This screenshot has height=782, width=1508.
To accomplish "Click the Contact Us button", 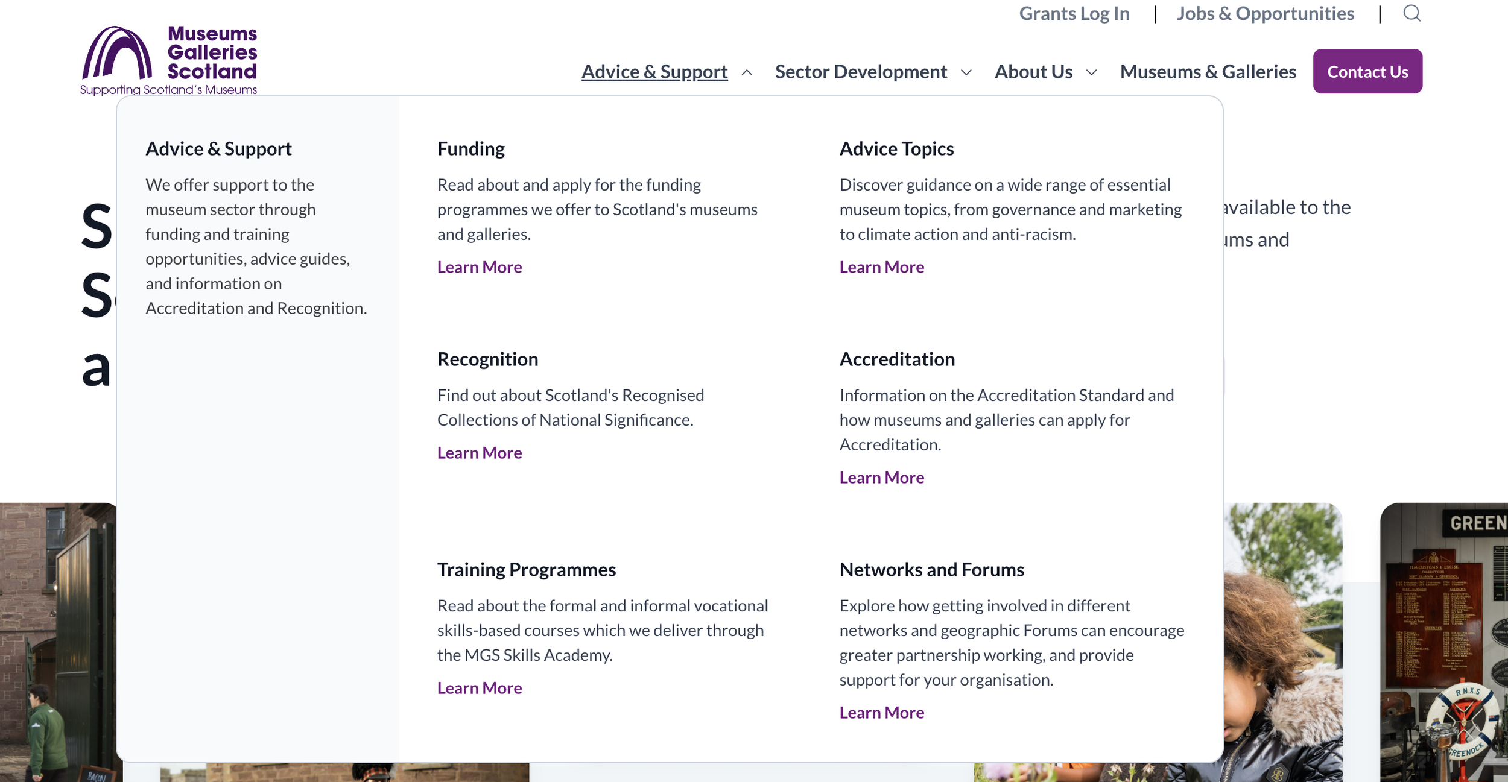I will coord(1367,71).
